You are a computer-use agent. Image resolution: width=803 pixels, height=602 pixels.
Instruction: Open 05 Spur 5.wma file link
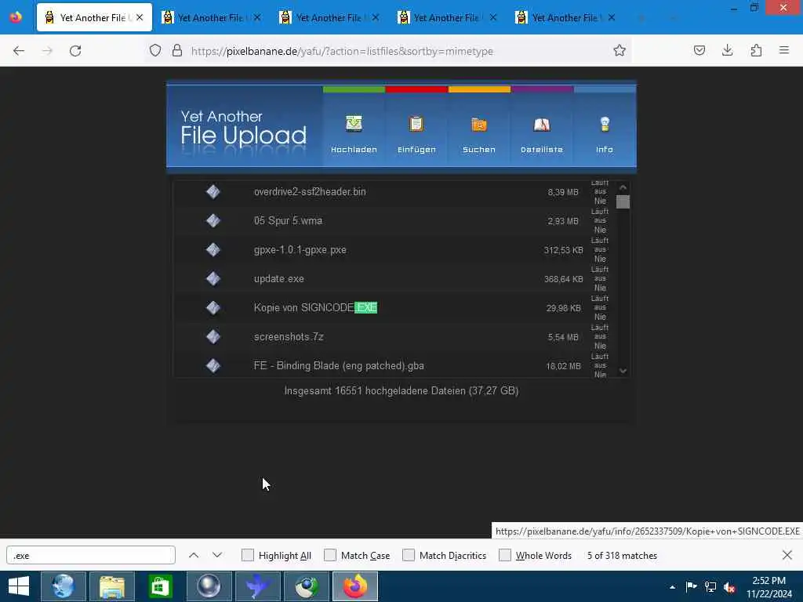[288, 220]
